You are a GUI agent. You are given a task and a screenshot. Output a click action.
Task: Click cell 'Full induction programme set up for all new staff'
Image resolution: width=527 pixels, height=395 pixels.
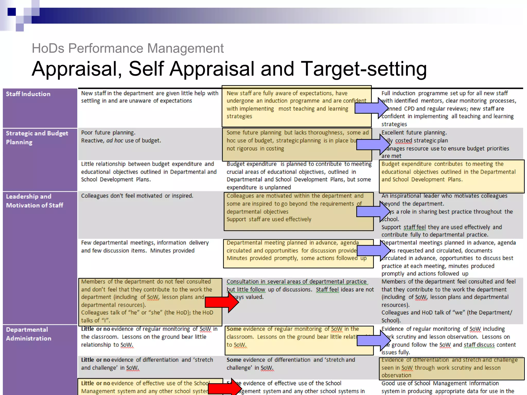click(x=451, y=108)
